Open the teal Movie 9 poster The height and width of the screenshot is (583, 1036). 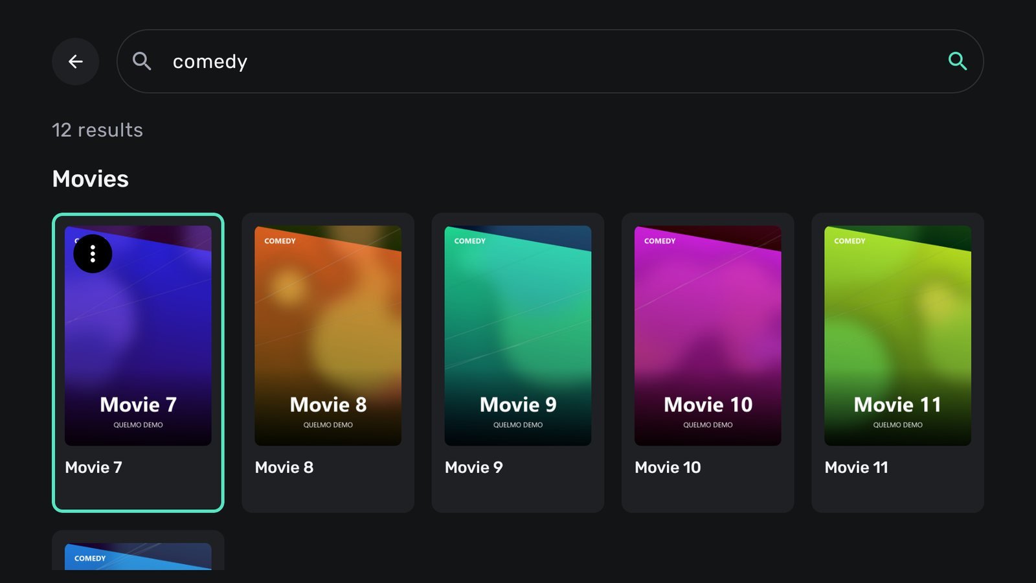click(x=518, y=336)
